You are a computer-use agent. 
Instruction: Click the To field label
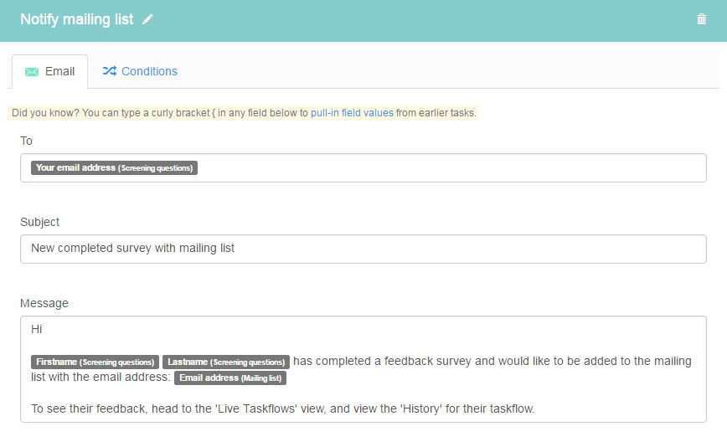click(x=27, y=141)
